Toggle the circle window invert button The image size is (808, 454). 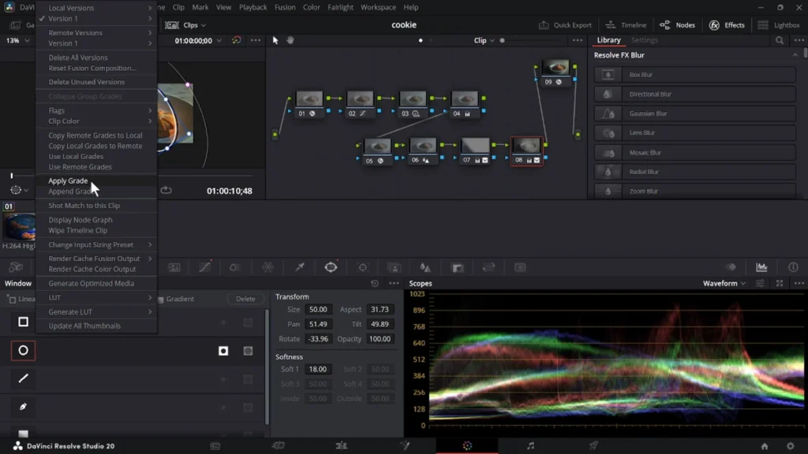point(223,351)
